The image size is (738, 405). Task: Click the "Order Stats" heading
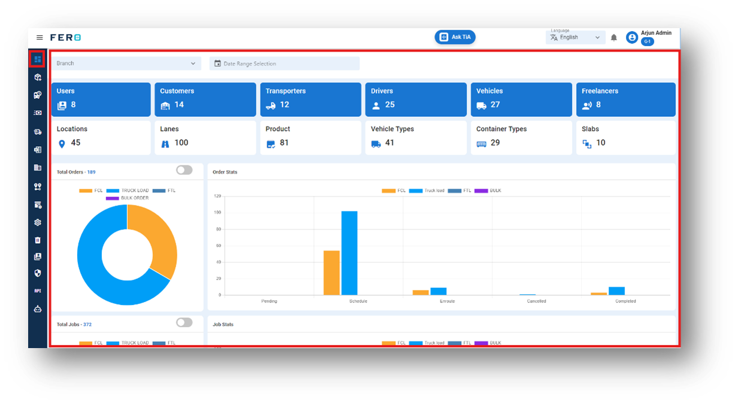tap(225, 172)
